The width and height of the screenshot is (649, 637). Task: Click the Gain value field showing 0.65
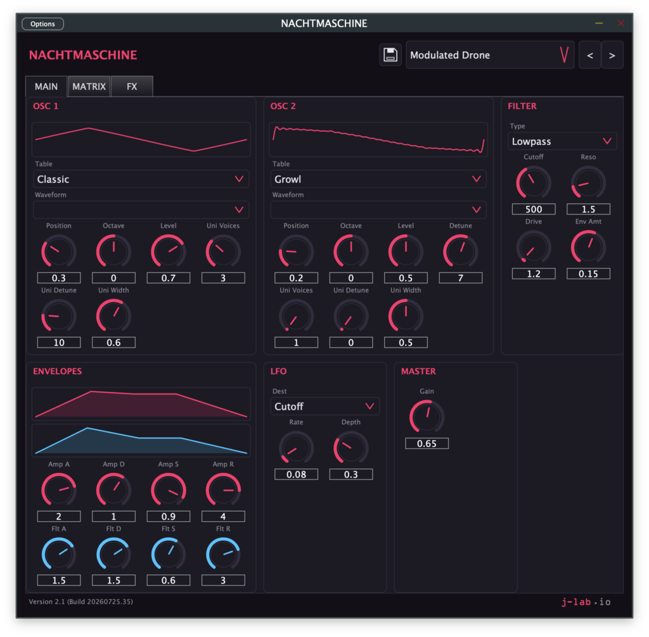point(427,443)
